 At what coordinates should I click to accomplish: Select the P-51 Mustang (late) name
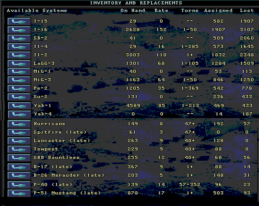click(x=67, y=193)
